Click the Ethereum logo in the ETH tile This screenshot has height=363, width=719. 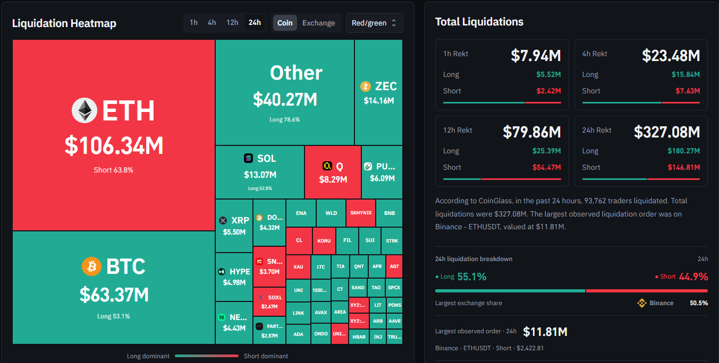[x=84, y=111]
